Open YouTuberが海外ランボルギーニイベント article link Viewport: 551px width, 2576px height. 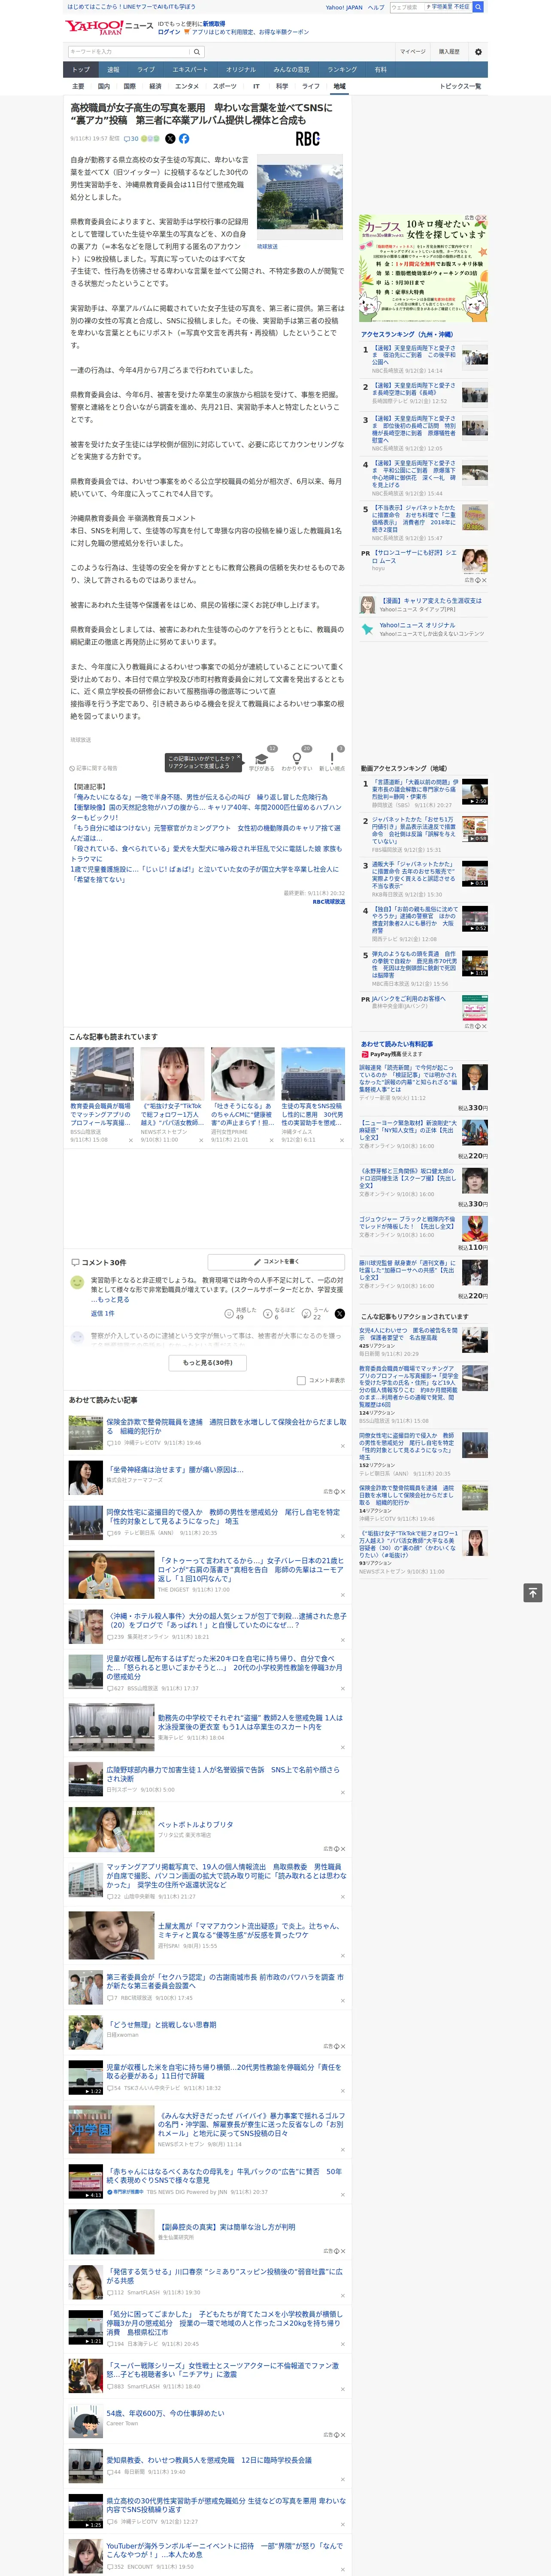click(225, 2550)
